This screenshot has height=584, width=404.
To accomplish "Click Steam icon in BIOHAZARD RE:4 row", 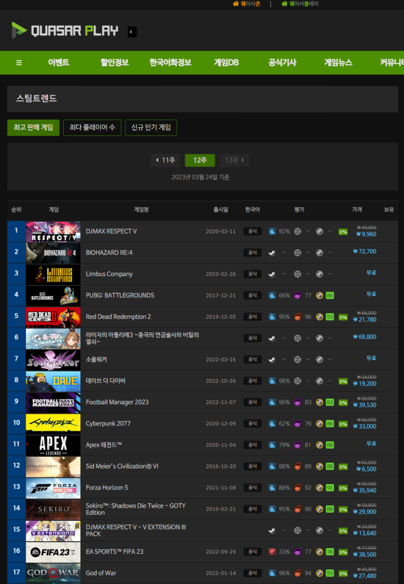I will coord(272,253).
